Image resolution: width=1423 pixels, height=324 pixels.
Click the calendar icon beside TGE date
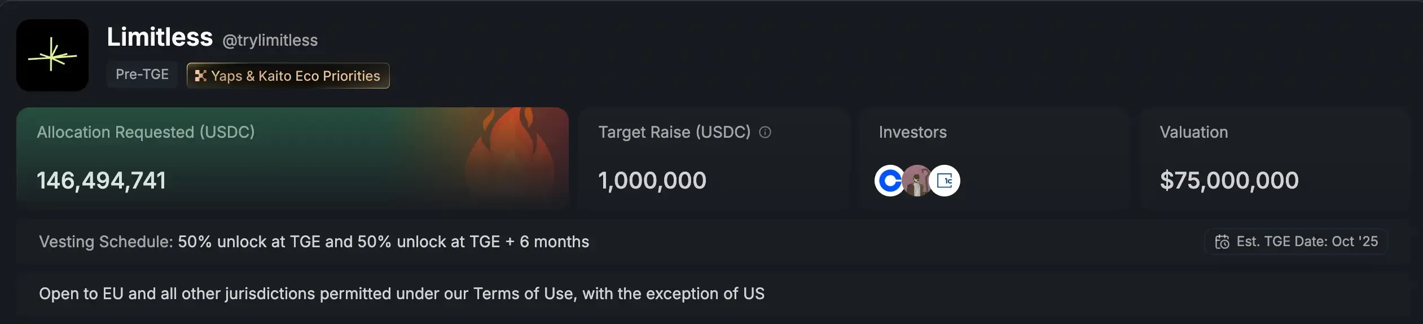pyautogui.click(x=1222, y=242)
